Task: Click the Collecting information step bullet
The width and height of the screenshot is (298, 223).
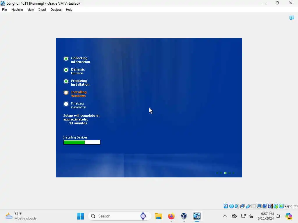Action: [66, 59]
